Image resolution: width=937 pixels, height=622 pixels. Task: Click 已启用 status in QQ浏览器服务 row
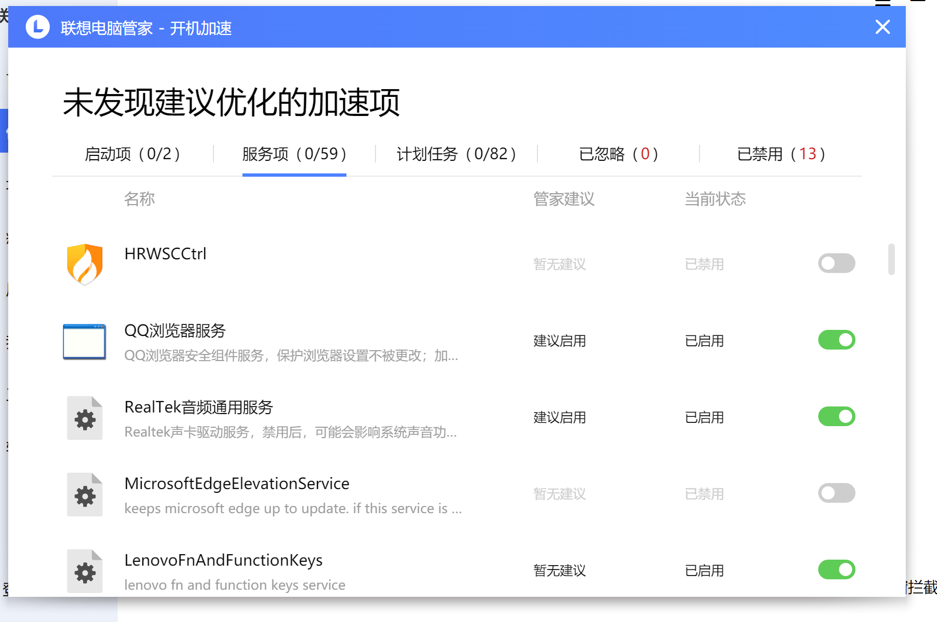704,341
